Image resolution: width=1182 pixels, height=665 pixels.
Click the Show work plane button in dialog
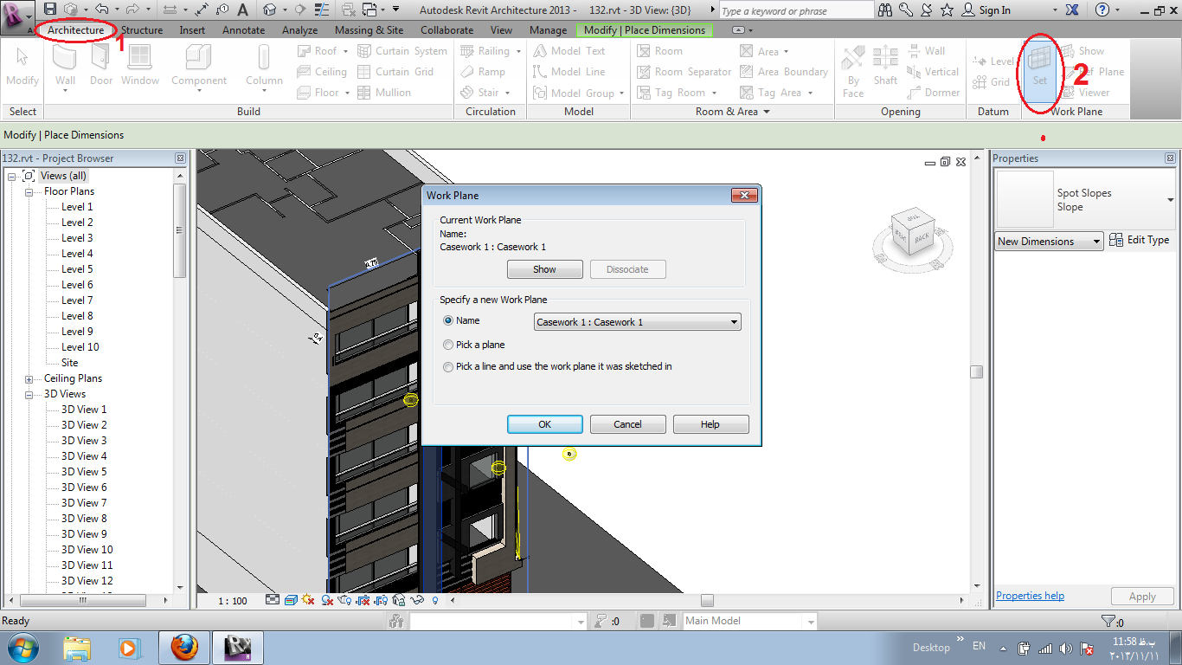coord(544,269)
